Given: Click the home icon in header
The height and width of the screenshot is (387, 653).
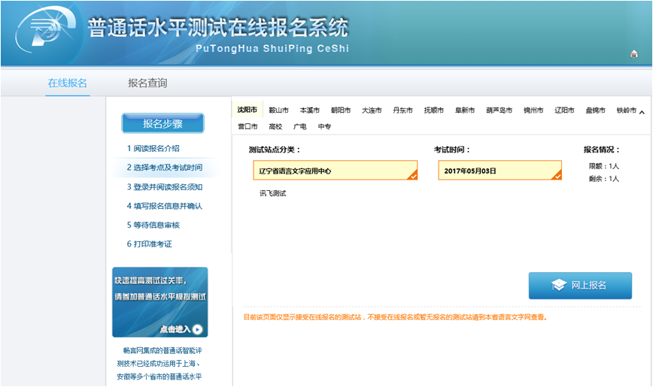Looking at the screenshot, I should click(633, 53).
